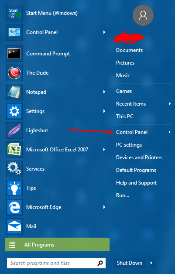This screenshot has width=175, height=274.
Task: Open Shut Down options arrow
Action: pyautogui.click(x=151, y=263)
